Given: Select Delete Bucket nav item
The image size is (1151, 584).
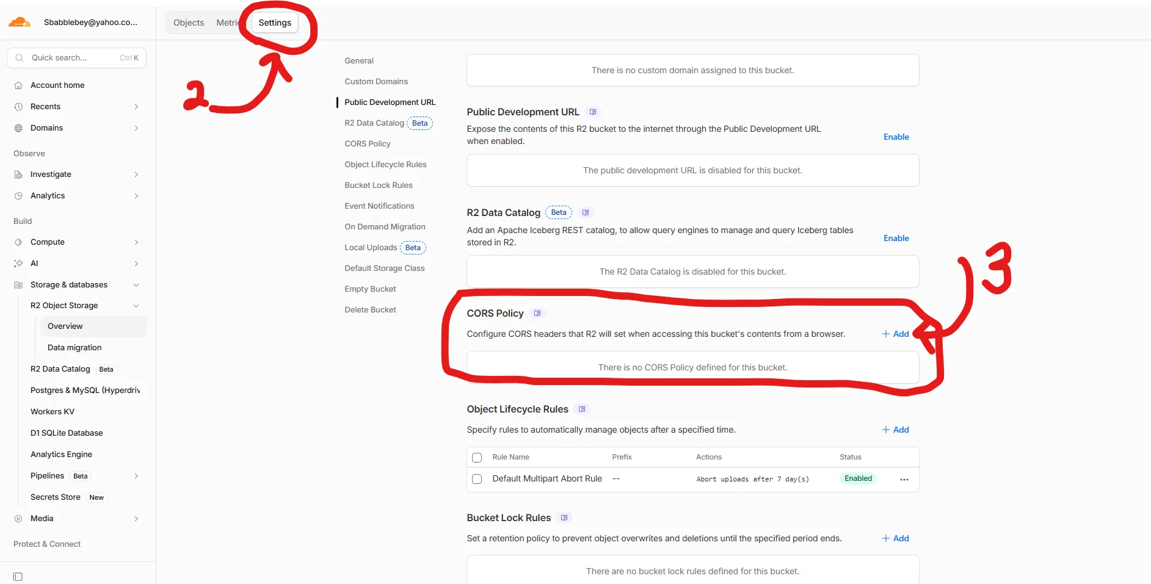Looking at the screenshot, I should 370,310.
